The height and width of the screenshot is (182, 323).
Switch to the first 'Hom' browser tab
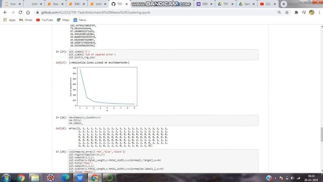12,4
